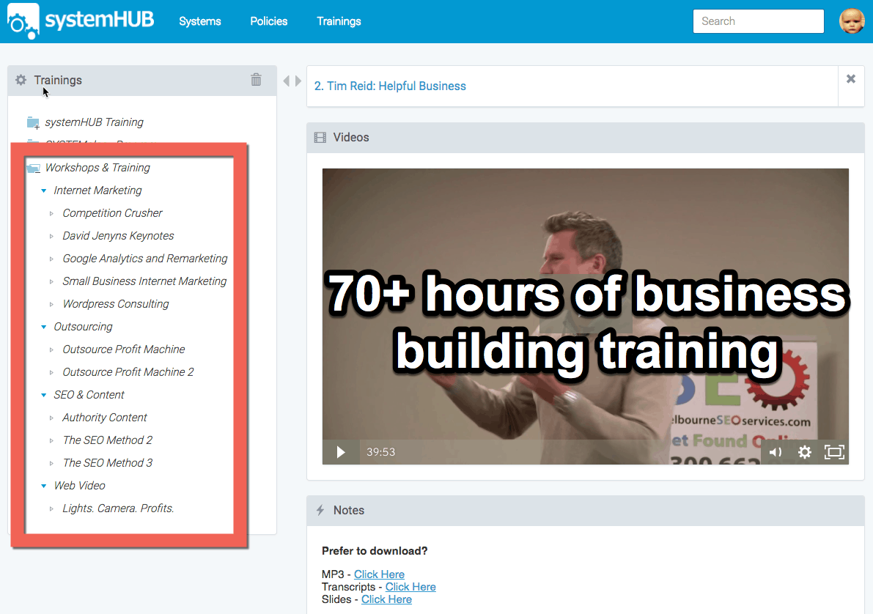Expand David Jenyns Keynotes arrow
The image size is (873, 614).
point(51,237)
